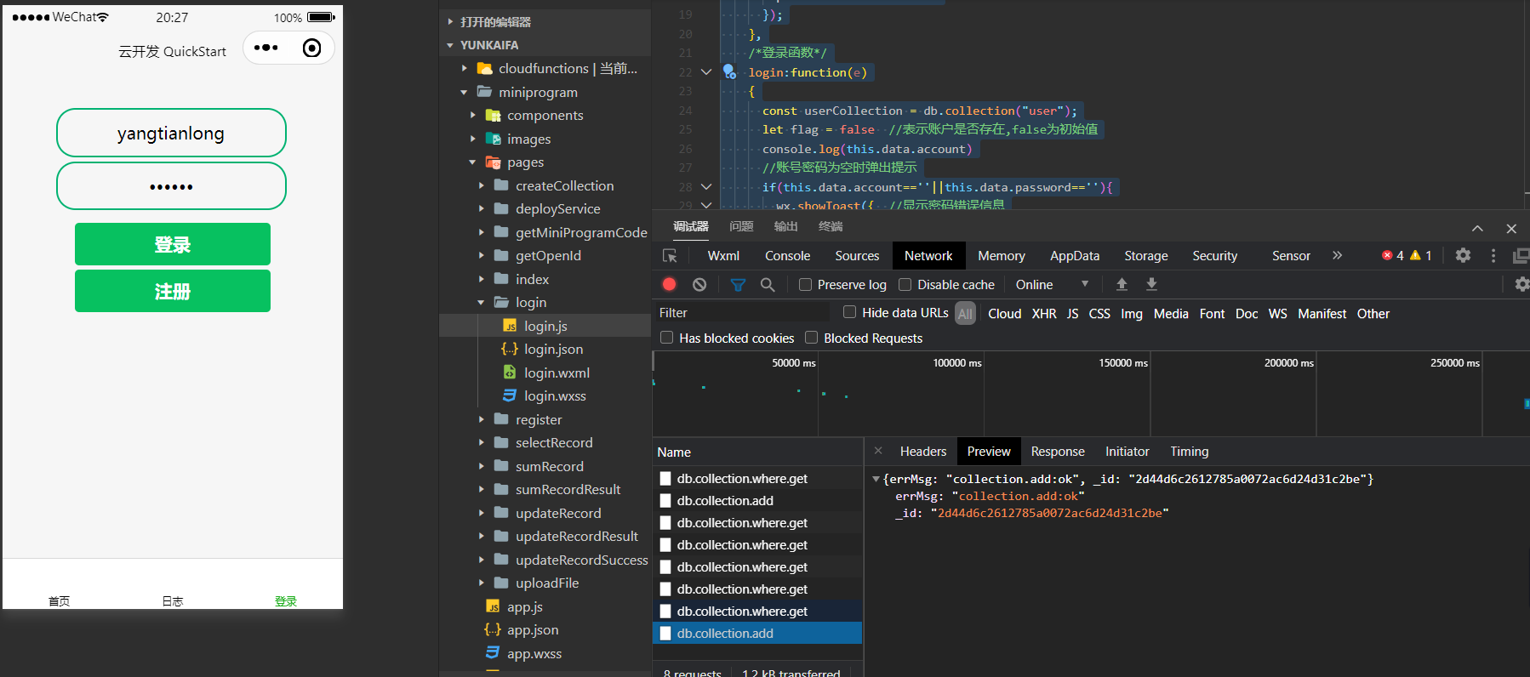The image size is (1530, 677).
Task: Click green 注册 register button
Action: point(173,291)
